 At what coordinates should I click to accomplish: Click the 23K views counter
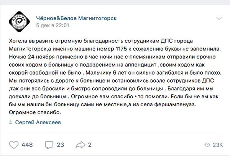click(218, 145)
